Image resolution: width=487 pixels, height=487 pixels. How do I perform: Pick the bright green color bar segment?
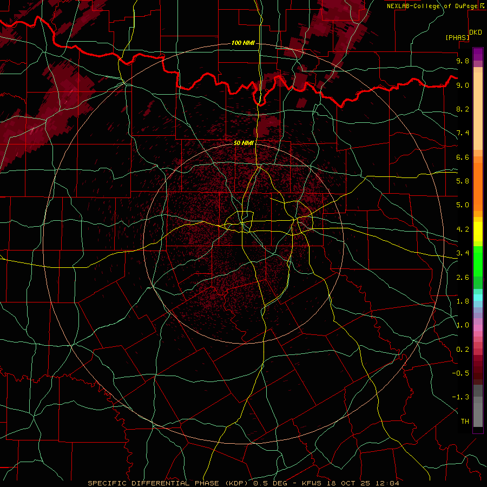pyautogui.click(x=478, y=261)
